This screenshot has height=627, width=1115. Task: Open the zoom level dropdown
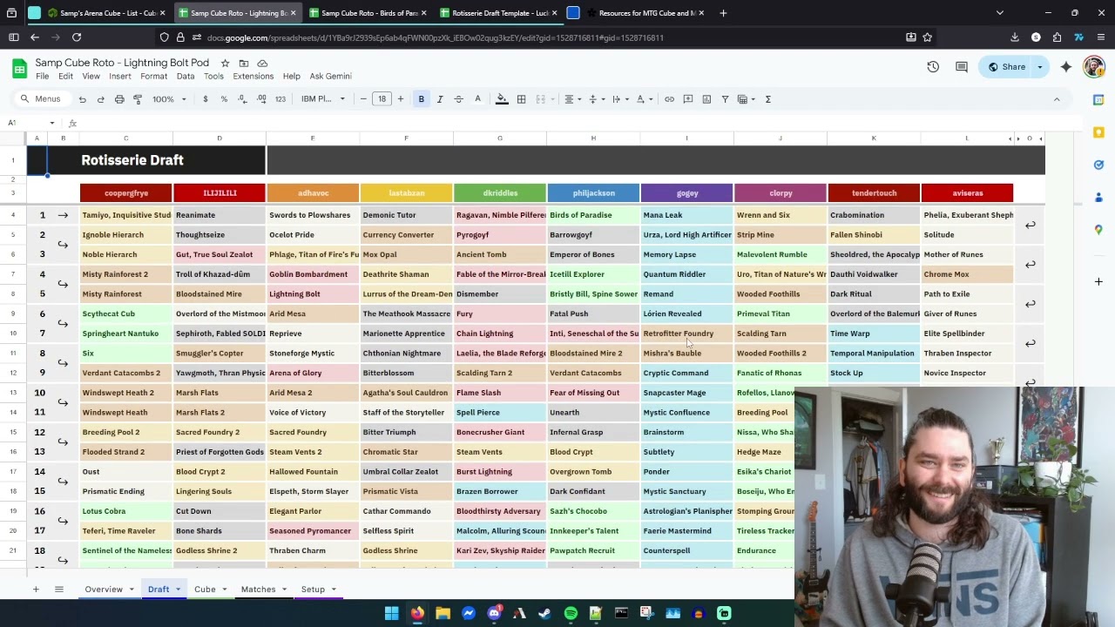point(170,99)
